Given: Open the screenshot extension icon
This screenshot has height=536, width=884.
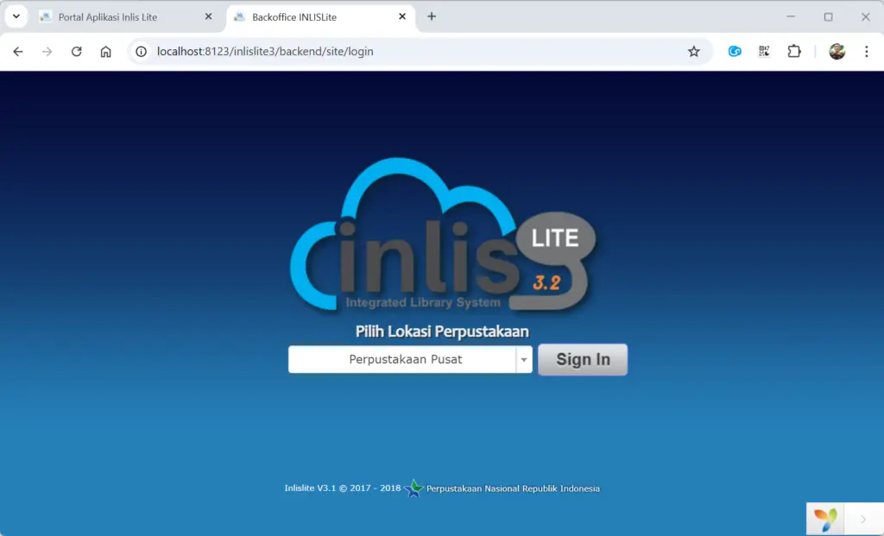Looking at the screenshot, I should [763, 51].
